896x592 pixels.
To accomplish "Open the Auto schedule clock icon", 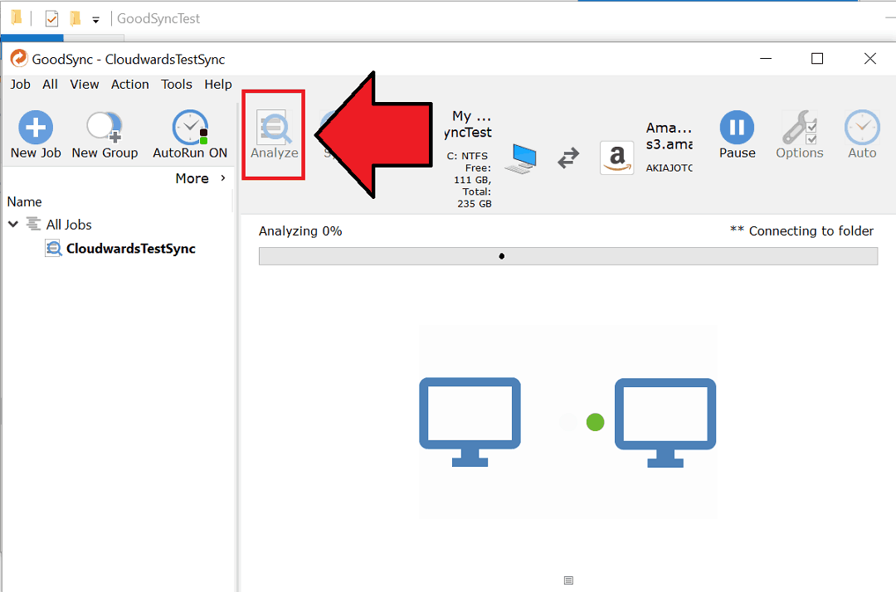I will pyautogui.click(x=862, y=129).
